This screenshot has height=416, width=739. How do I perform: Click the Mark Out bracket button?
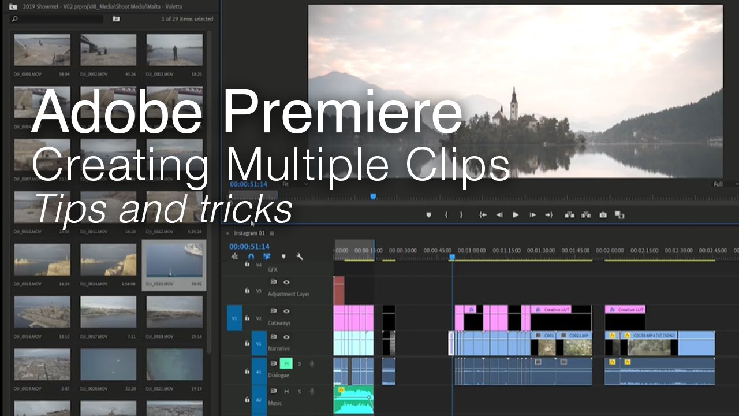[x=461, y=215]
